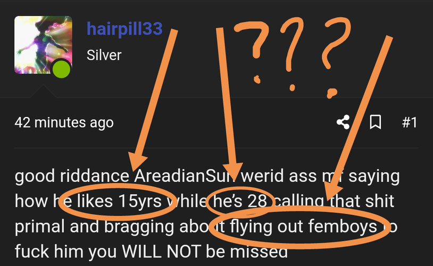Click the pointer triangle below the avatar

pos(43,92)
